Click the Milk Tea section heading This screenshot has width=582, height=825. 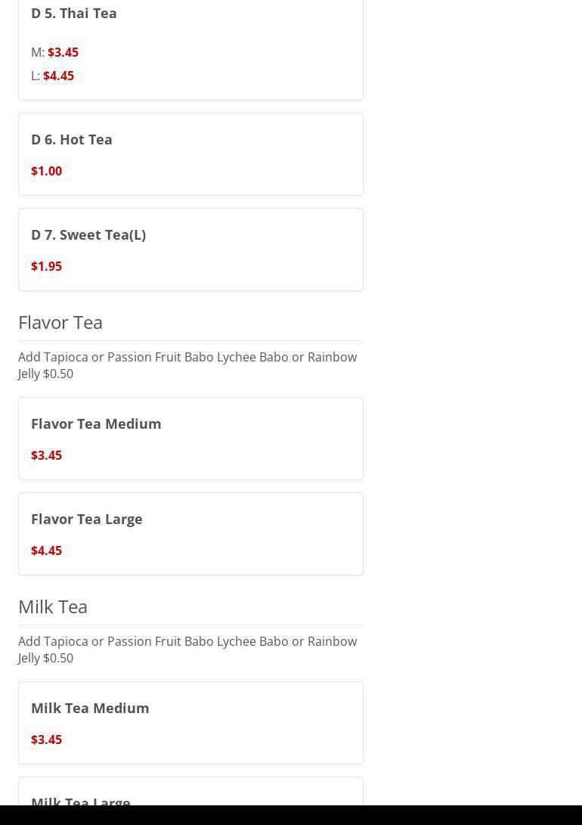point(53,606)
